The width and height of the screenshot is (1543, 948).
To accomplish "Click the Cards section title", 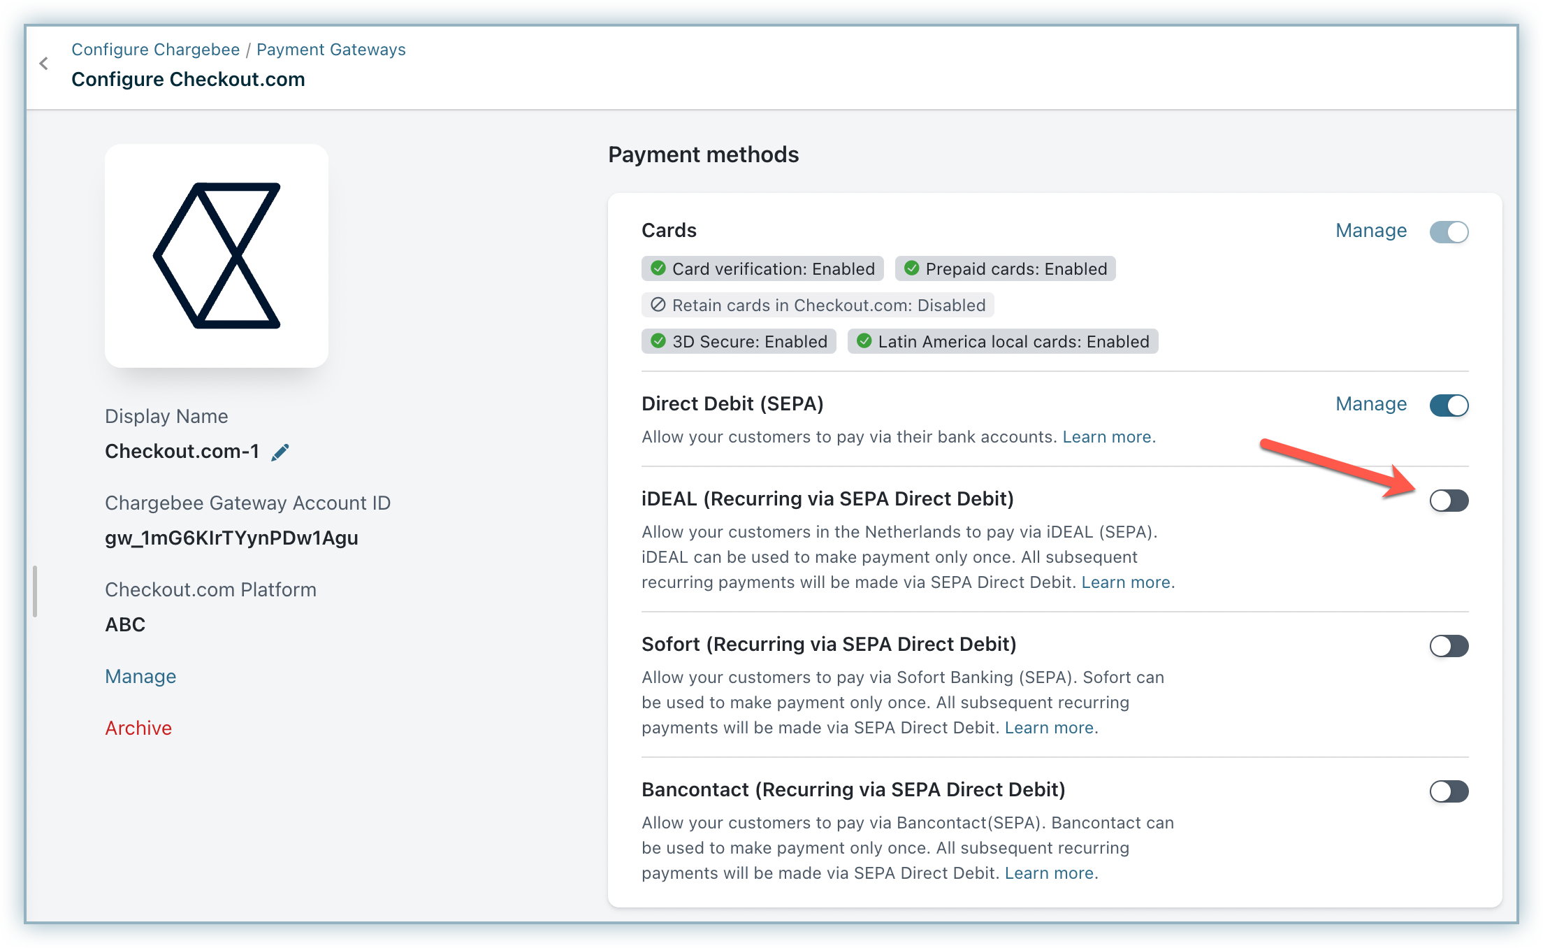I will [x=669, y=231].
